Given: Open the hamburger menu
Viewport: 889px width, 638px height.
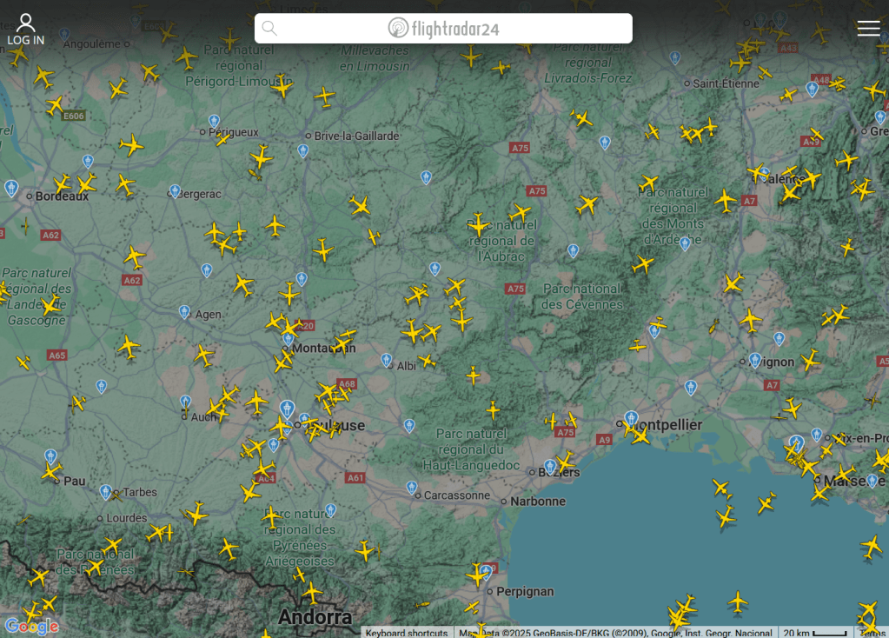Looking at the screenshot, I should (x=868, y=29).
